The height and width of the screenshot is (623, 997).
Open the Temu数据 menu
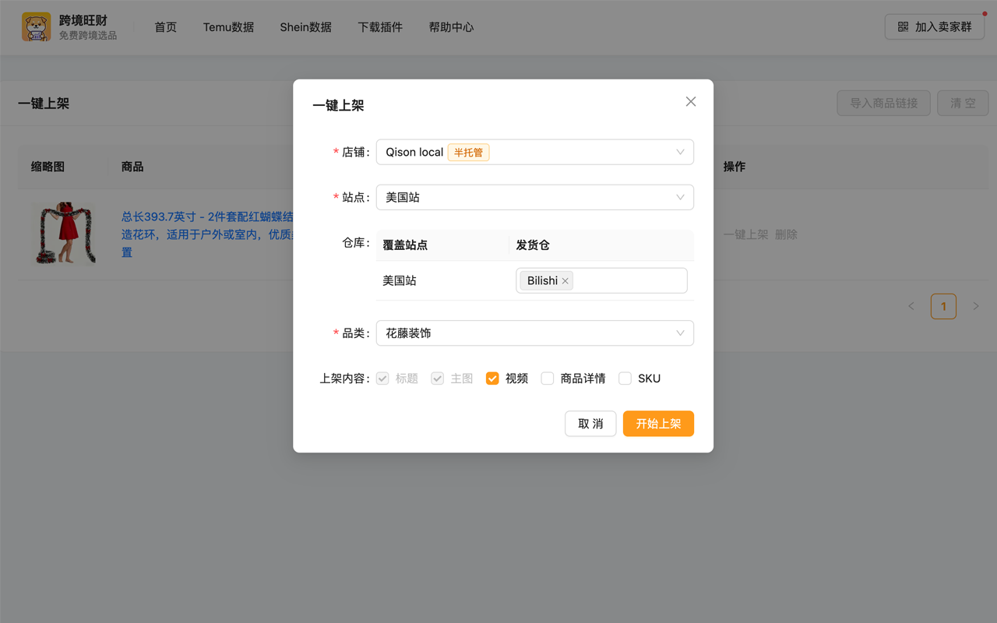[228, 26]
